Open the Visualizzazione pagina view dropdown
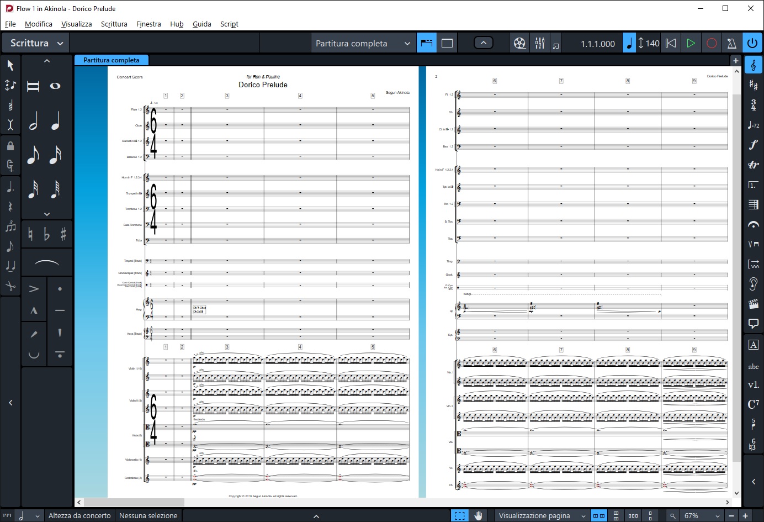764x522 pixels. pyautogui.click(x=542, y=515)
